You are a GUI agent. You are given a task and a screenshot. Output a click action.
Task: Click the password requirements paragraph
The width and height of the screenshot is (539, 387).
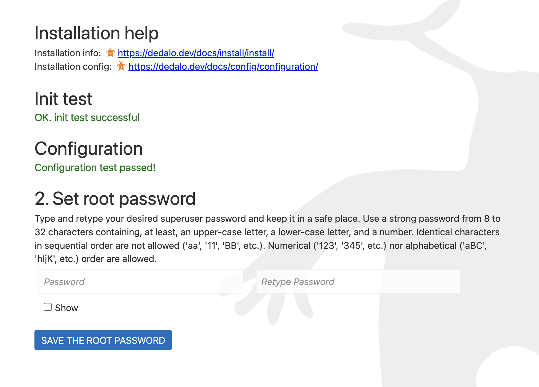[267, 239]
